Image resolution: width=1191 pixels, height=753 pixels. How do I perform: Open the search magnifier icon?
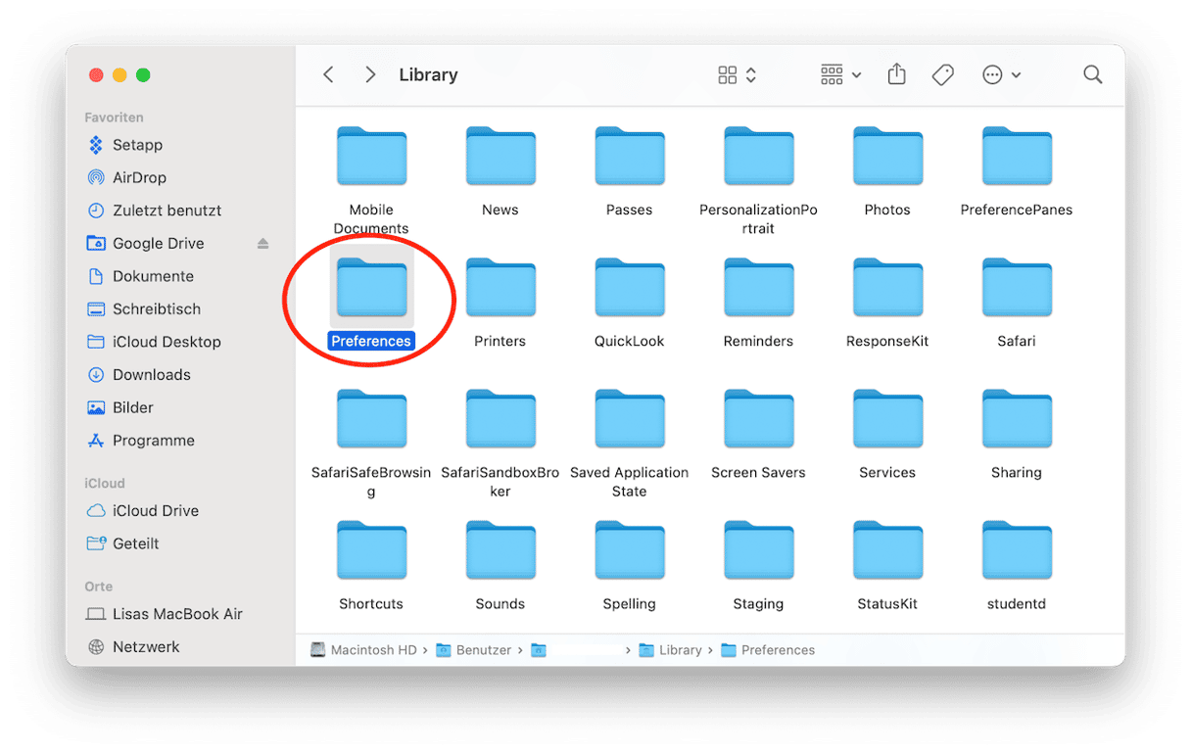coord(1092,74)
